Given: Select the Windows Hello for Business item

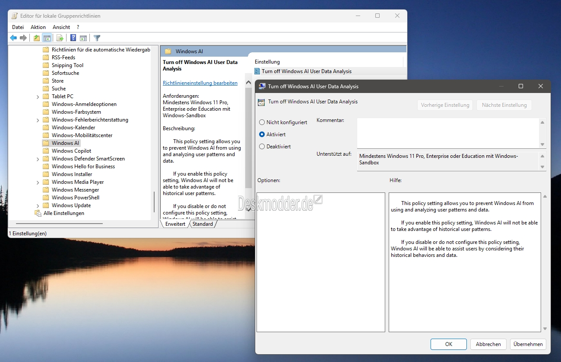Looking at the screenshot, I should point(83,167).
